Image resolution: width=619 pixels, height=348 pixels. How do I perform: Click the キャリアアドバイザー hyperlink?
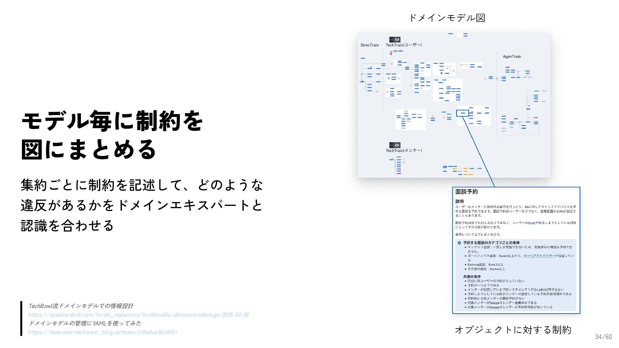pos(539,256)
